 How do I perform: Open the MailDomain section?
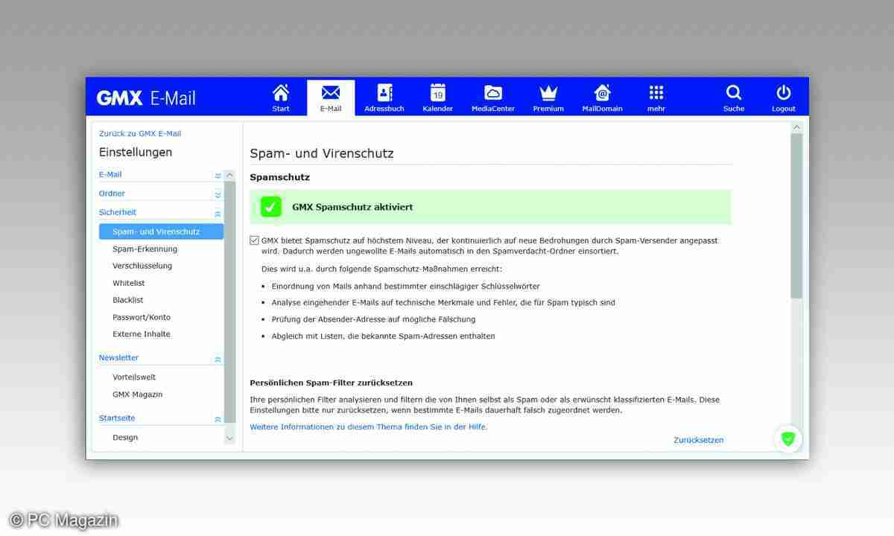[x=602, y=97]
